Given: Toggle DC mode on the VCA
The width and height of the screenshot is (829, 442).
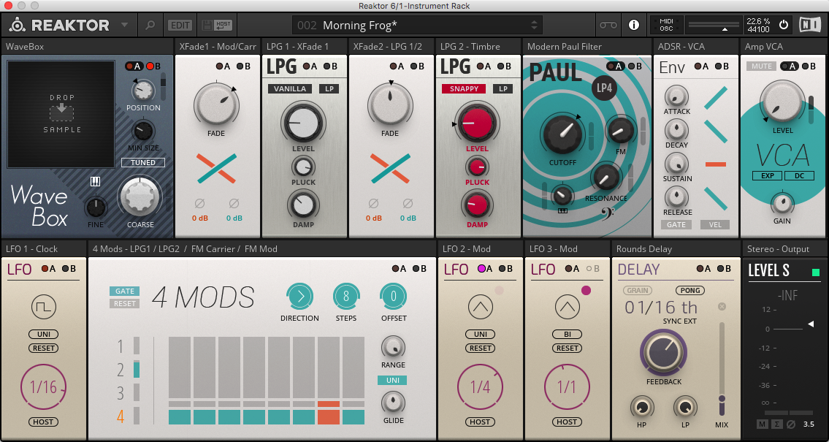Looking at the screenshot, I should 799,175.
